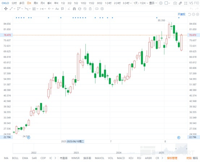Image resolution: width=200 pixels, height=162 pixels.
Task: Select the Fibonacci retracement drawing tool
Action: pyautogui.click(x=34, y=9)
